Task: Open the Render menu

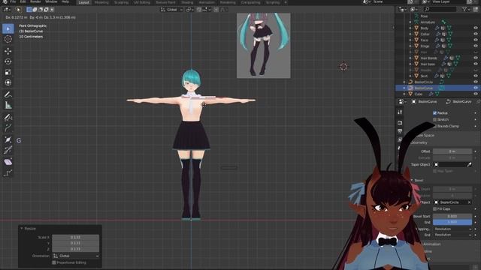Action: point(35,1)
